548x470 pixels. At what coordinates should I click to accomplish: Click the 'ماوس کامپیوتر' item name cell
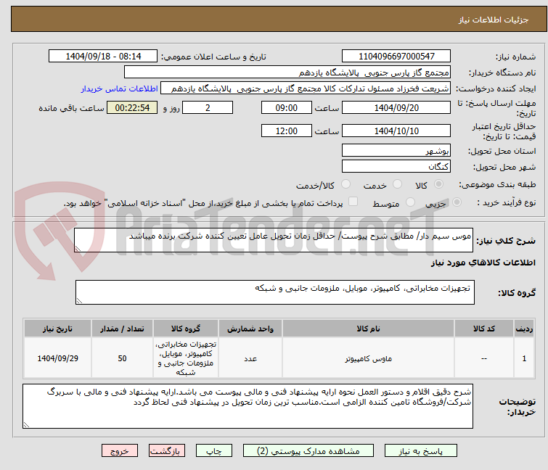[369, 358]
